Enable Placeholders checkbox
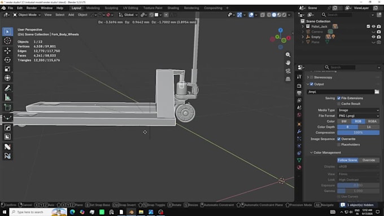384x216 pixels. point(339,144)
